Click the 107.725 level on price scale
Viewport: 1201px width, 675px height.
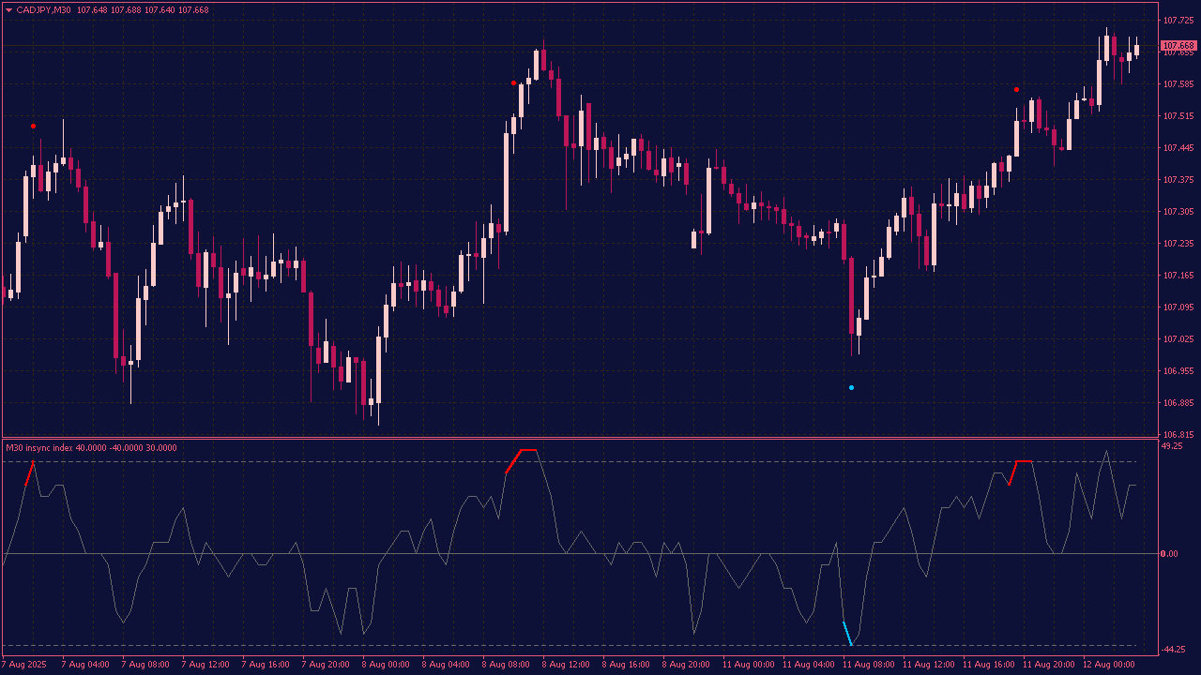pos(1177,21)
